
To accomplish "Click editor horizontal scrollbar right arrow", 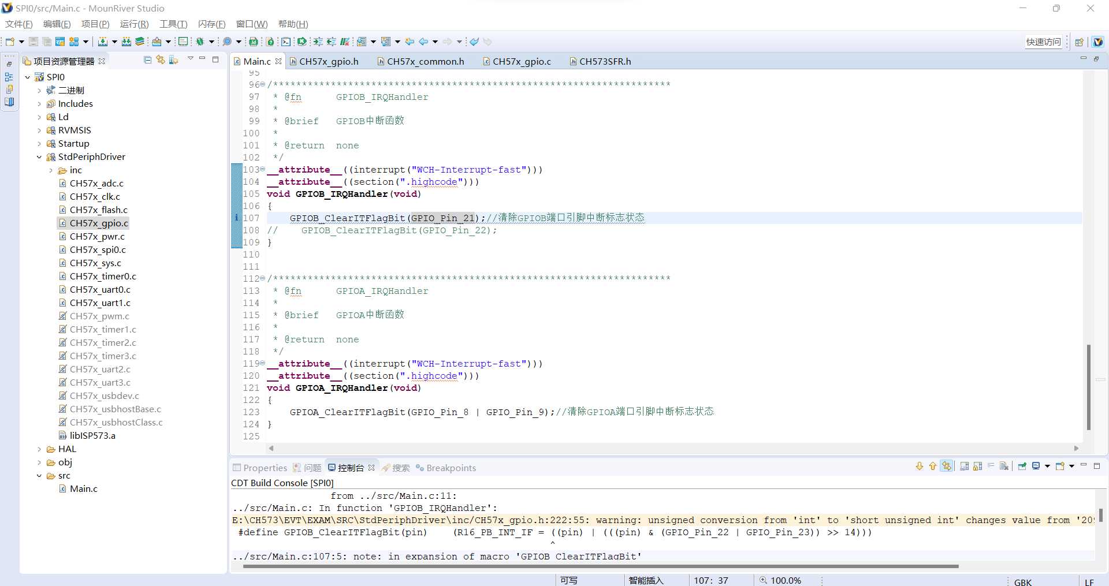I will 1076,448.
